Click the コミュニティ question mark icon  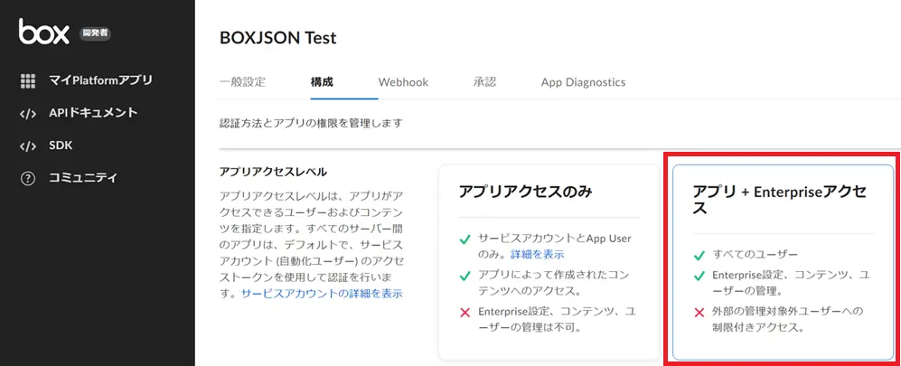[28, 178]
